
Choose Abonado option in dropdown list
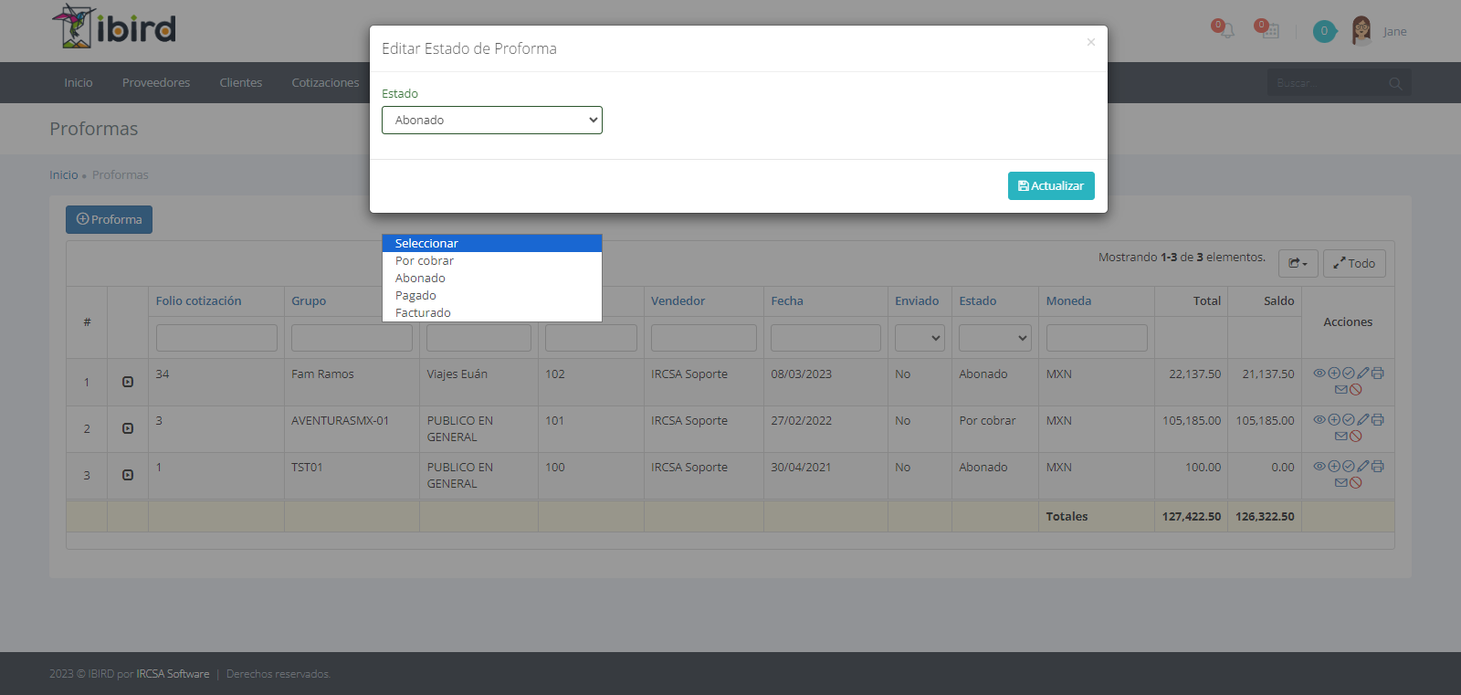tap(492, 278)
